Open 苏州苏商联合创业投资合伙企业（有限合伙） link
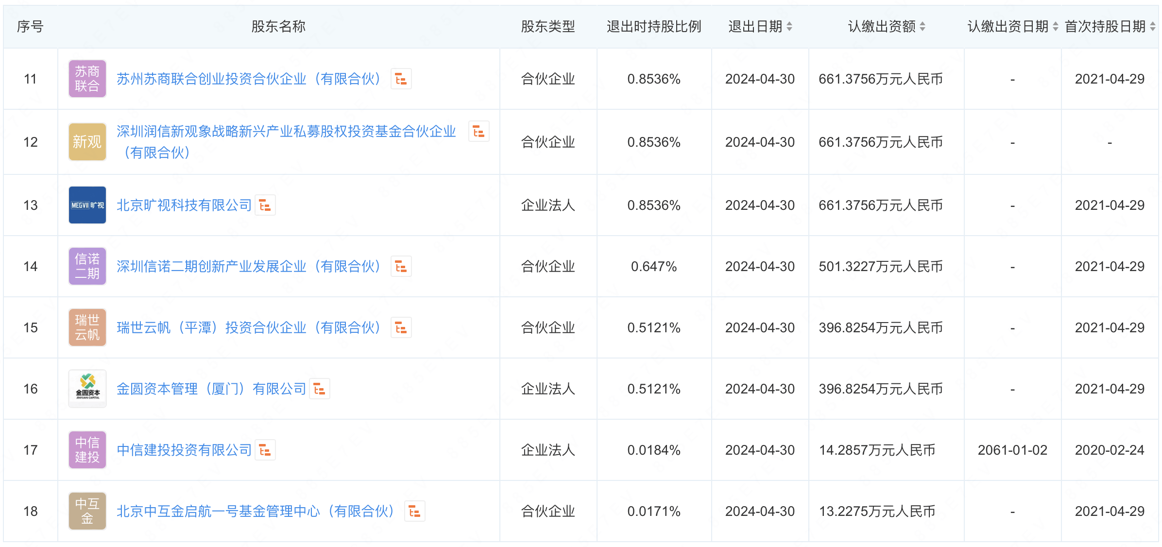Viewport: 1162px width, 547px height. click(248, 79)
